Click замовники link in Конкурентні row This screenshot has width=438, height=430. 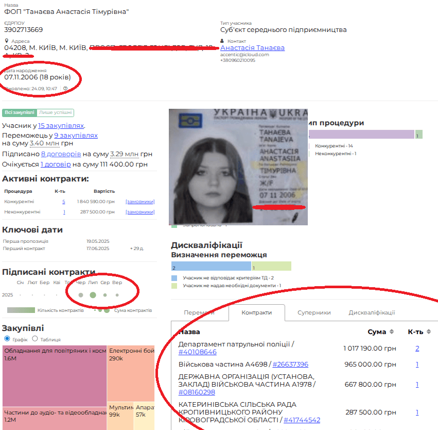pyautogui.click(x=139, y=202)
